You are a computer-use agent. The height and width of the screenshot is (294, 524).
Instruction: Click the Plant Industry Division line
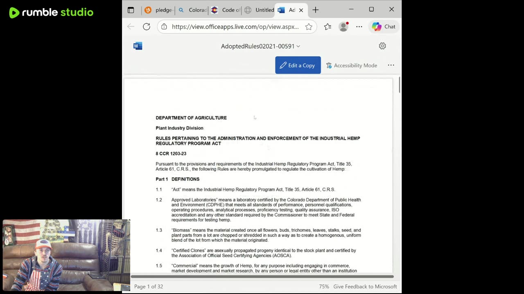point(179,128)
